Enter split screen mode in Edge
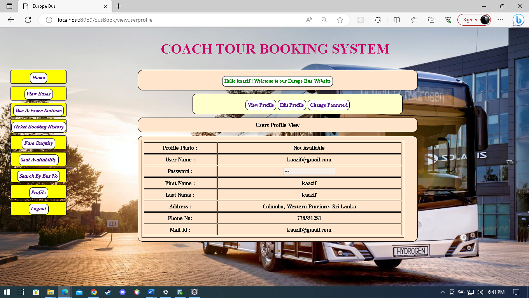 point(396,19)
